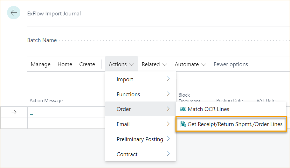Open the Contract submenu
The width and height of the screenshot is (290, 168).
pyautogui.click(x=140, y=154)
